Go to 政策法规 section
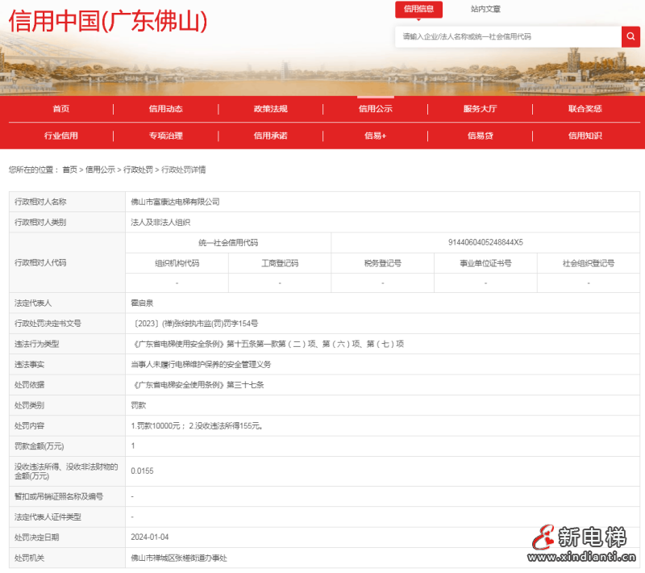The image size is (645, 573). (270, 109)
